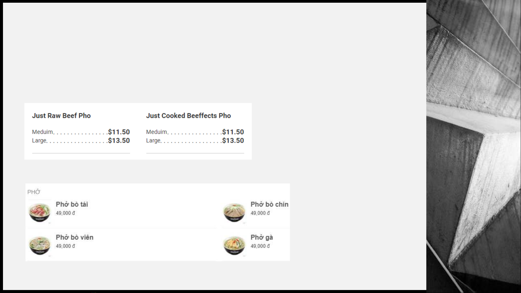Click the 49,000 đ price under Phở bò tái
This screenshot has width=521, height=293.
click(x=65, y=213)
